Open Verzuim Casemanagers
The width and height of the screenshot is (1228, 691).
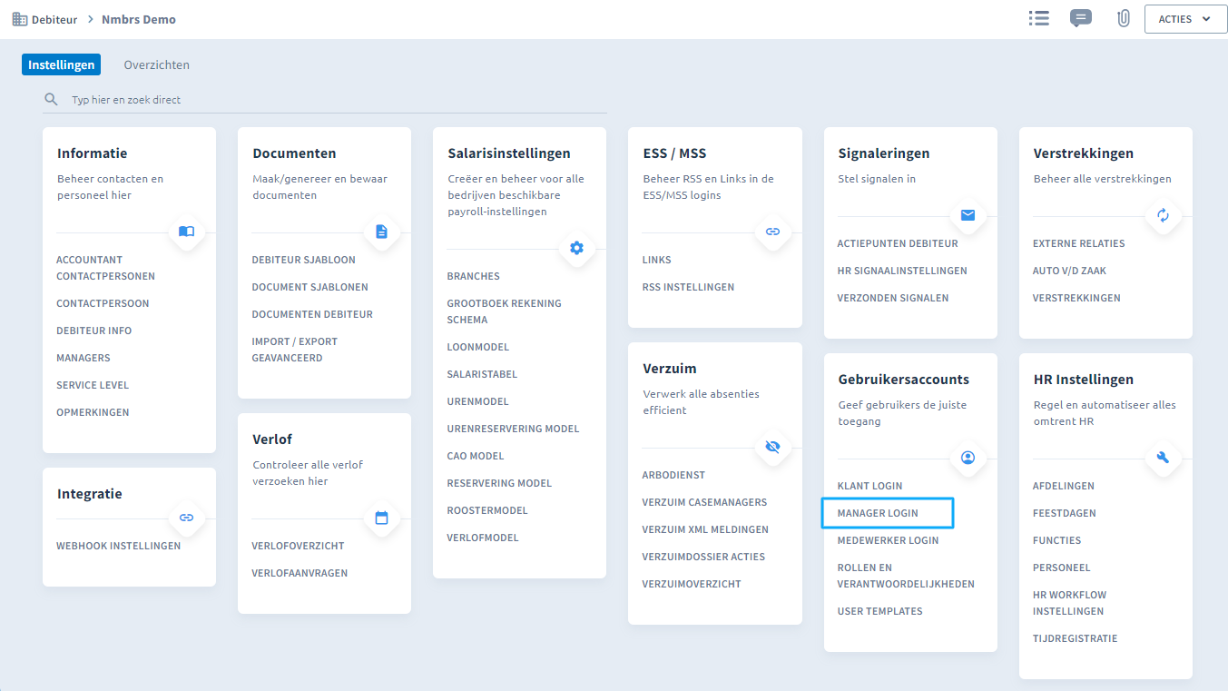(x=704, y=502)
